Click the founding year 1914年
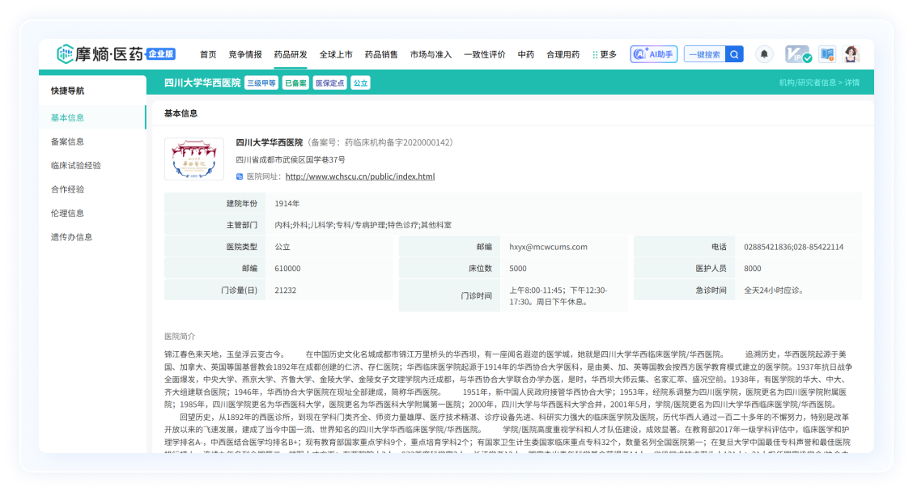Screen dimensions: 913x492 coord(287,204)
